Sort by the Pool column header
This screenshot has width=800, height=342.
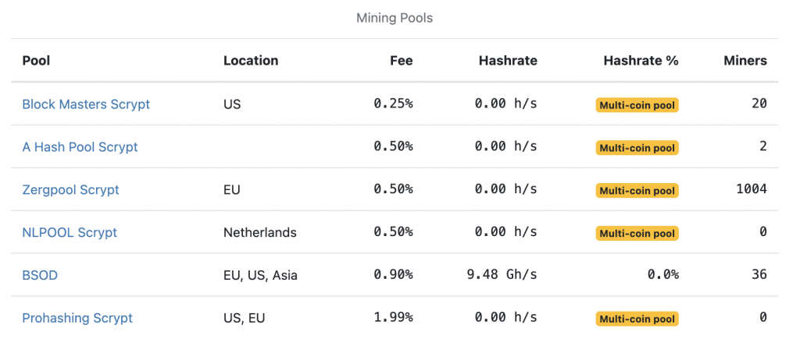click(36, 61)
